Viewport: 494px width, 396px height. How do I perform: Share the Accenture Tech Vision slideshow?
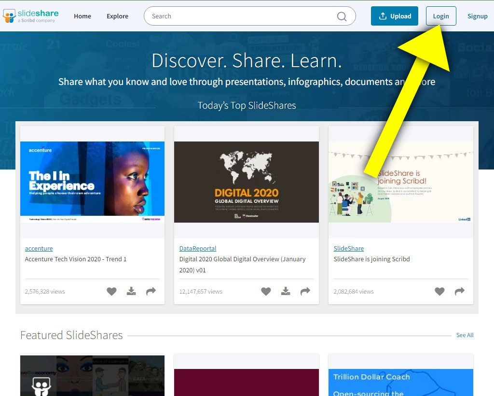151,291
